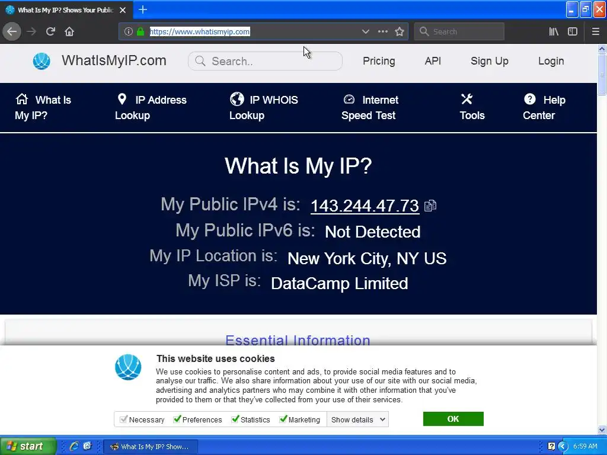Image resolution: width=607 pixels, height=455 pixels.
Task: Focus the Firefox toolbar Search box
Action: [459, 31]
